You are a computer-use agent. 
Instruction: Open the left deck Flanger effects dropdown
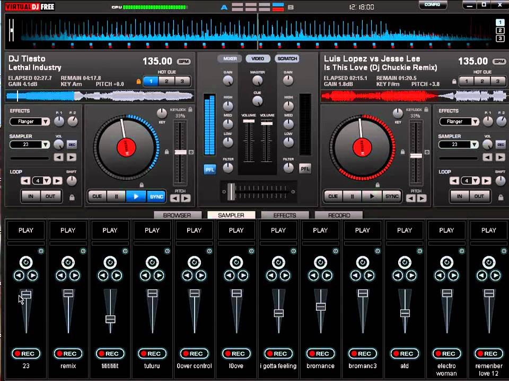(x=46, y=122)
